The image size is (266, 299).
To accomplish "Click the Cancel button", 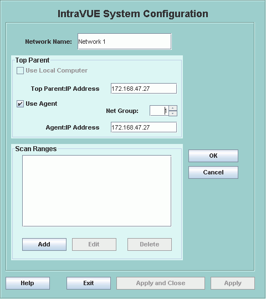I will (x=213, y=172).
